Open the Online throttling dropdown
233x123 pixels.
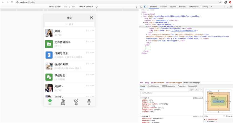(x=89, y=7)
